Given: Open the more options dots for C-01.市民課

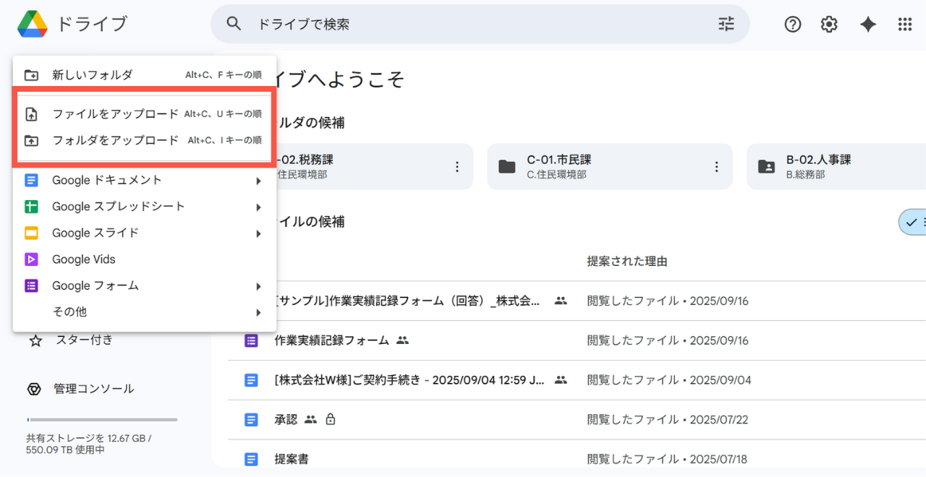Looking at the screenshot, I should 716,166.
